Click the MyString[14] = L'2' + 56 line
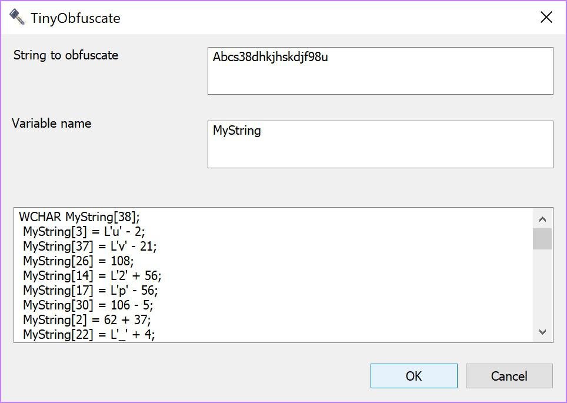The width and height of the screenshot is (567, 403). pos(92,275)
